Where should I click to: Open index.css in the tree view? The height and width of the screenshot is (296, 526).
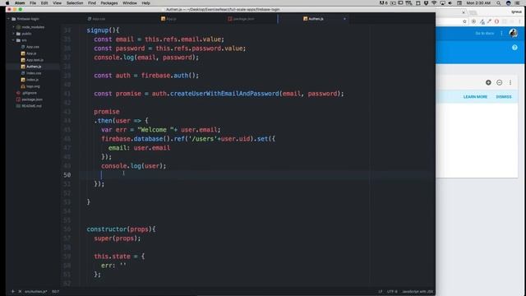coord(34,73)
